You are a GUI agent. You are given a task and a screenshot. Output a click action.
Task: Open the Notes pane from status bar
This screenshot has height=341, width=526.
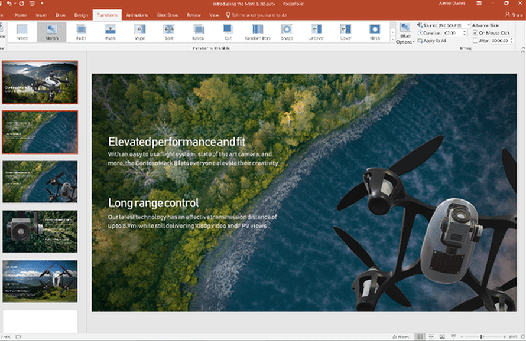(x=402, y=337)
